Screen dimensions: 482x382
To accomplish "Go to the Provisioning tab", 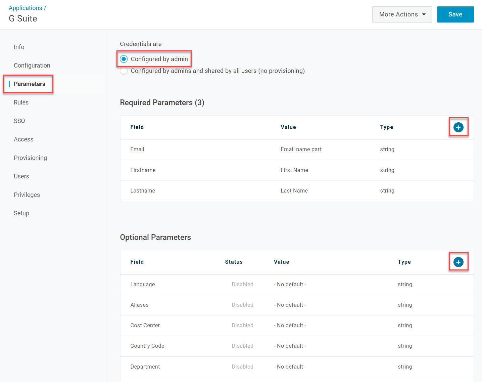I will tap(30, 158).
